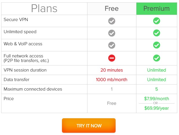Screen dimensions: 179x135
Task: Click Premium Unlimited VPN session duration value
Action: [156, 70]
